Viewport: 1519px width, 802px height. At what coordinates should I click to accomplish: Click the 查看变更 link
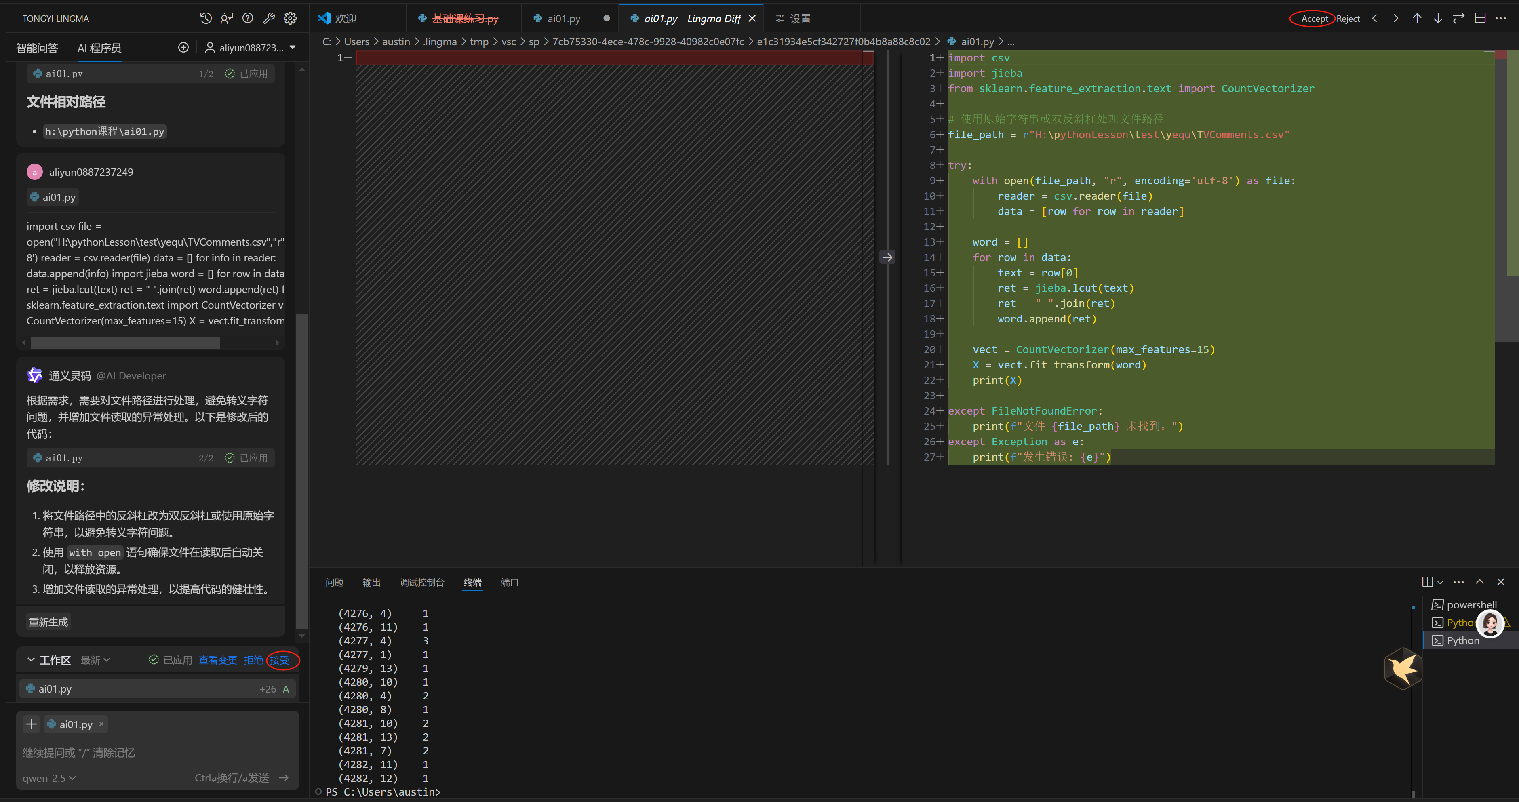pyautogui.click(x=217, y=660)
